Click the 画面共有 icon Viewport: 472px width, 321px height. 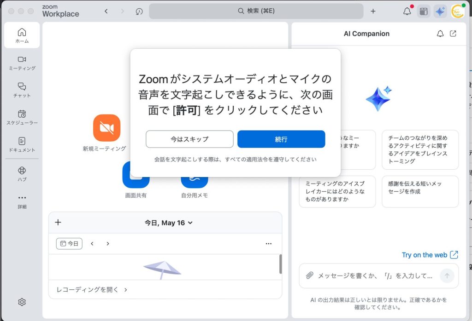pos(136,175)
